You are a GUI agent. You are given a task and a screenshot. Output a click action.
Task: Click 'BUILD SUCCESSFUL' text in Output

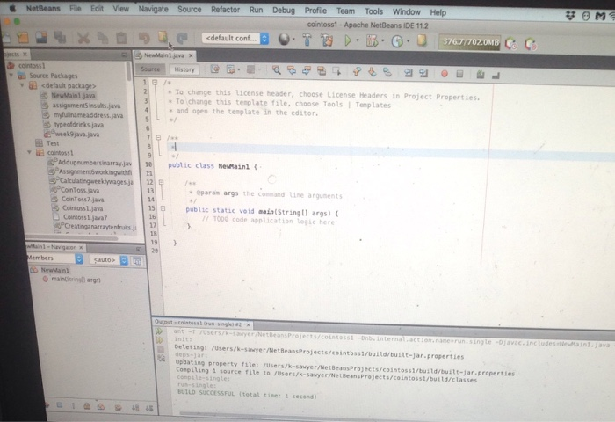coord(206,393)
